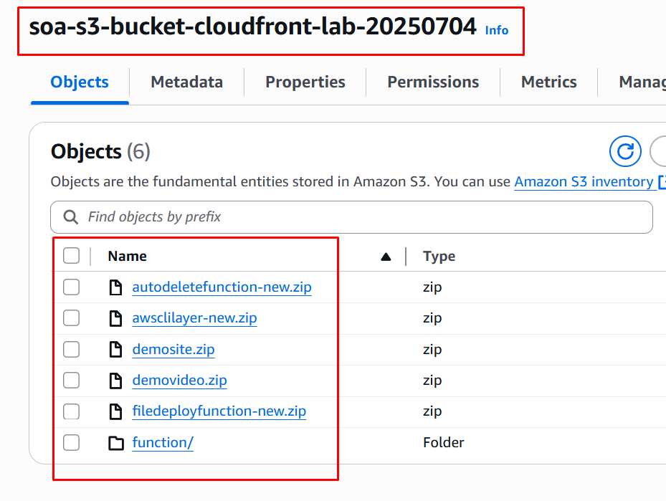Focus the Find objects by prefix field

[358, 216]
